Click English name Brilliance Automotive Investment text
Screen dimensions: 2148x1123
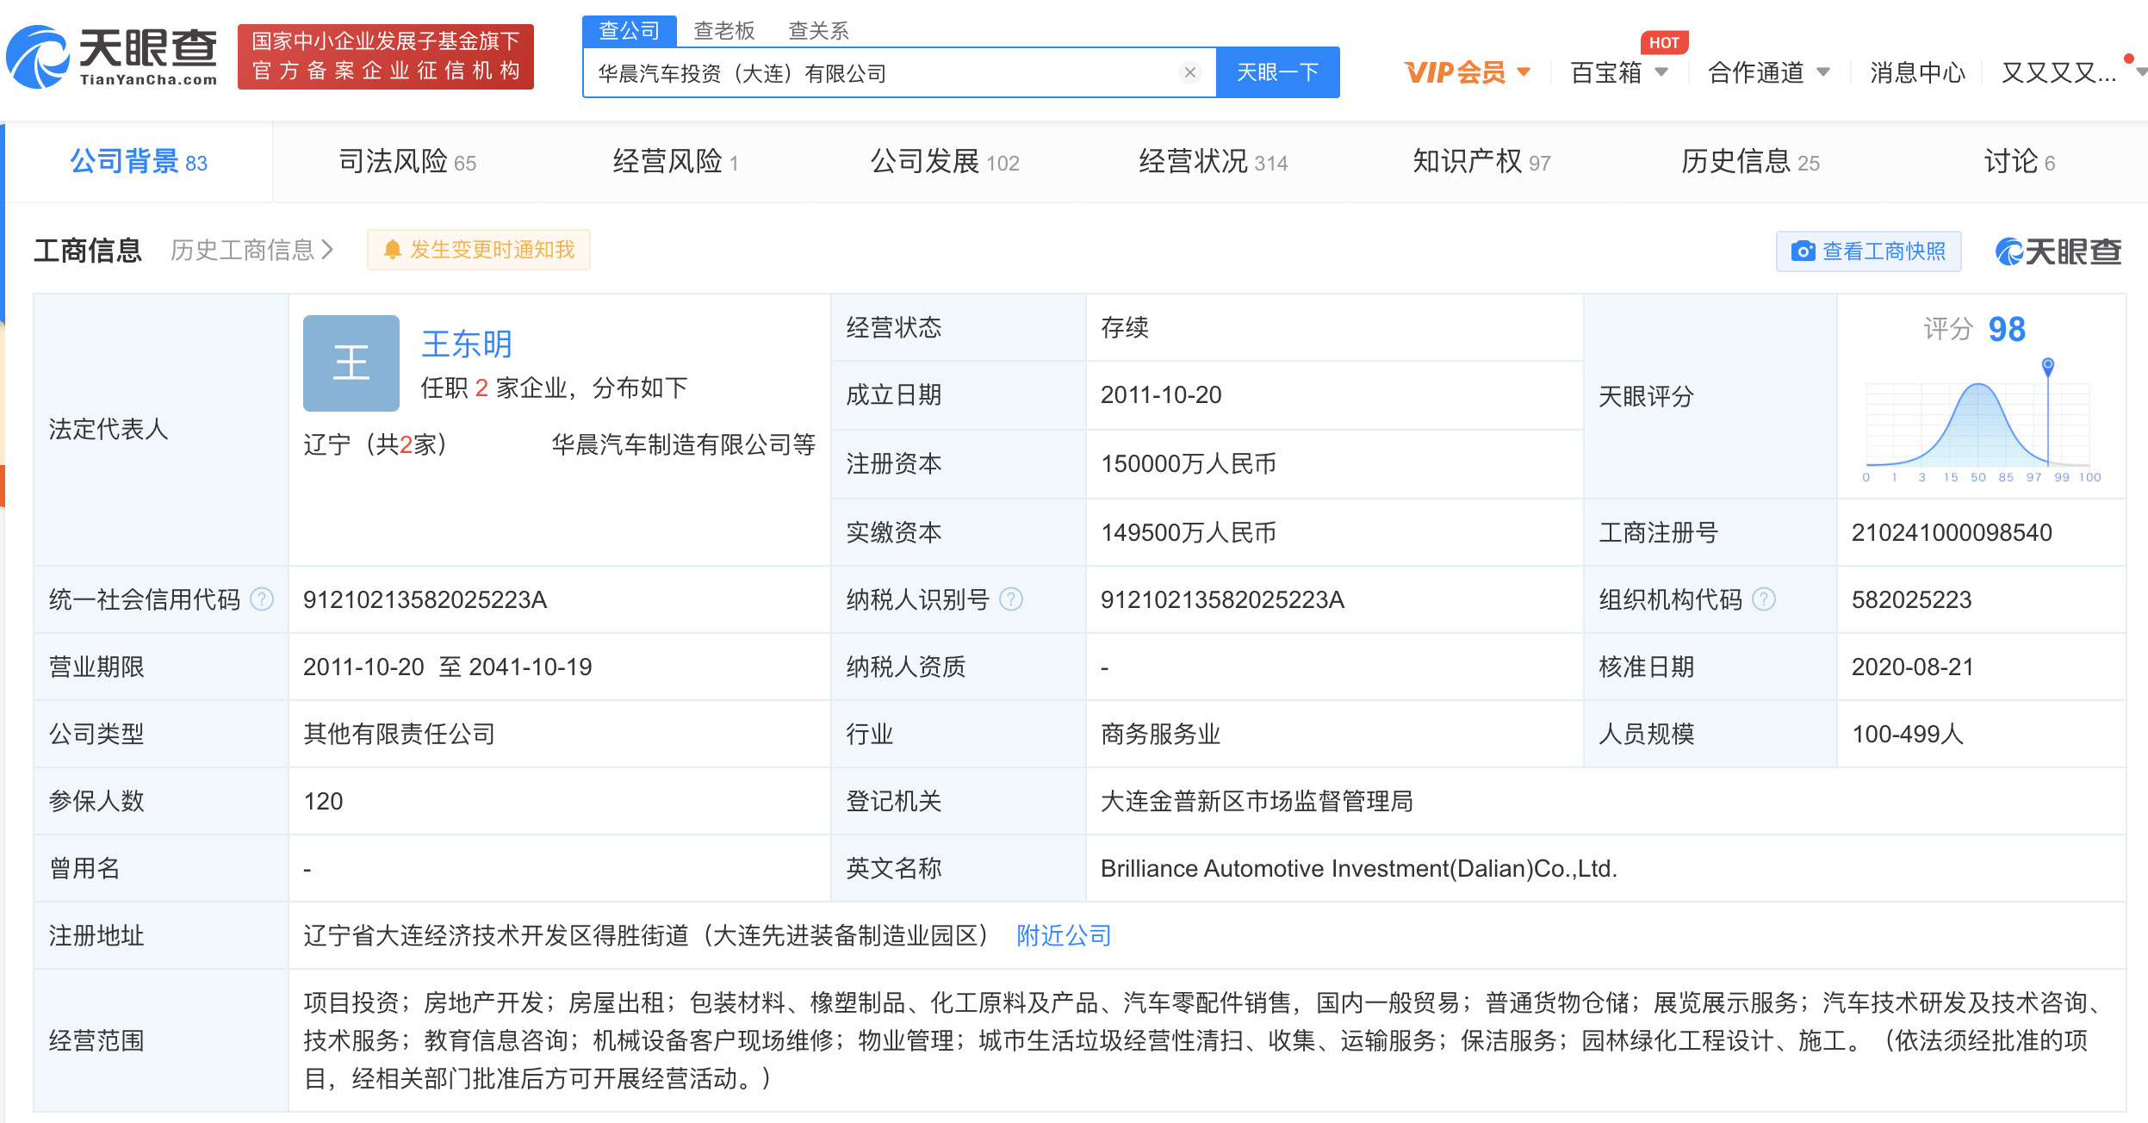1359,868
